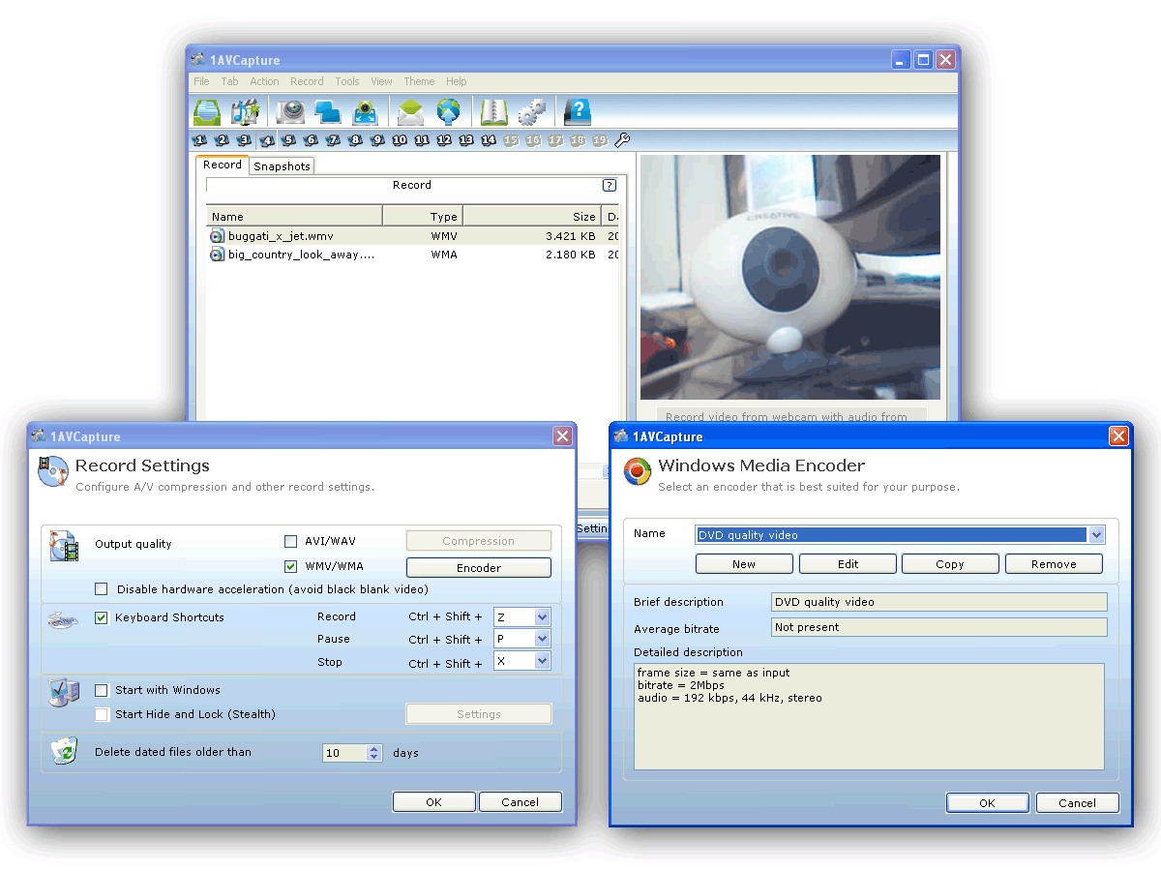Click the Copy encoder button
This screenshot has height=871, width=1161.
tap(950, 564)
